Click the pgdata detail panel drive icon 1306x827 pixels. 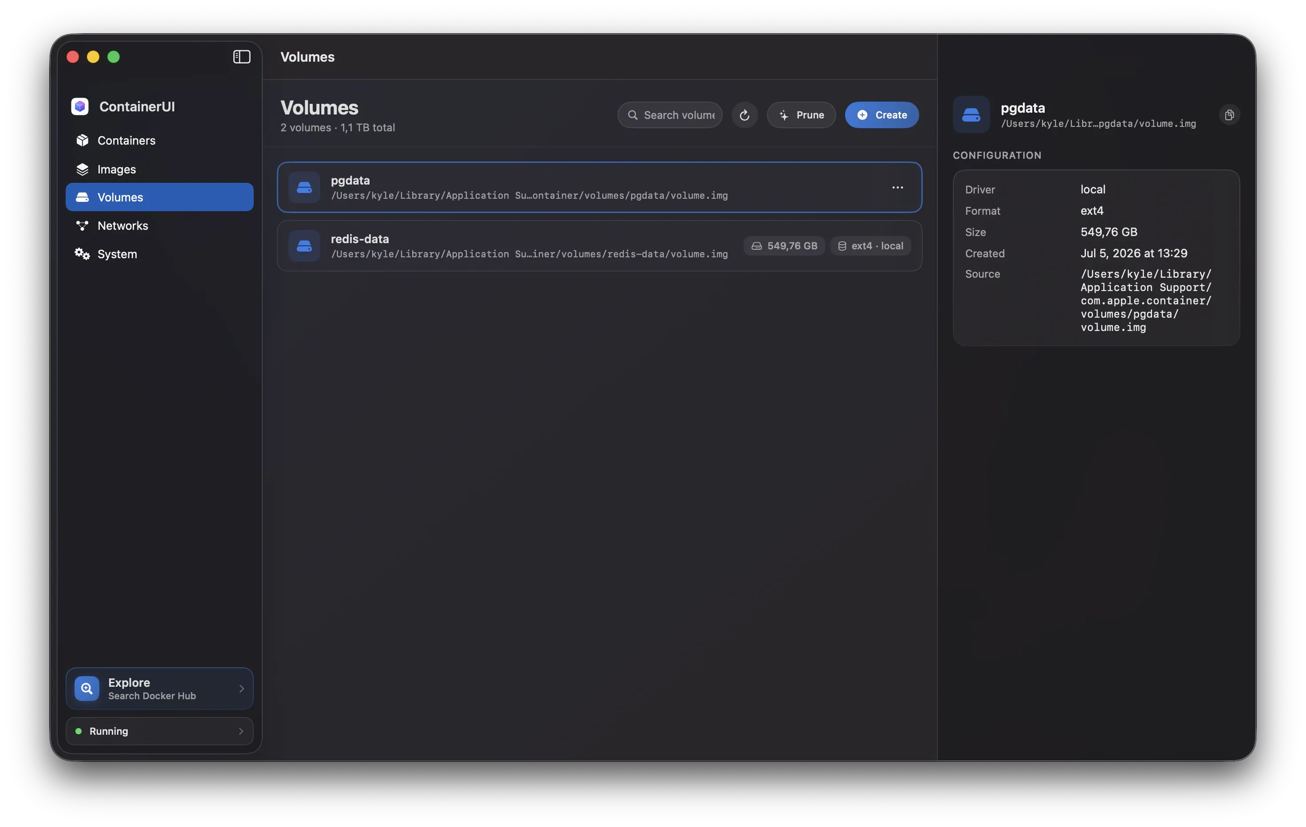click(x=971, y=114)
